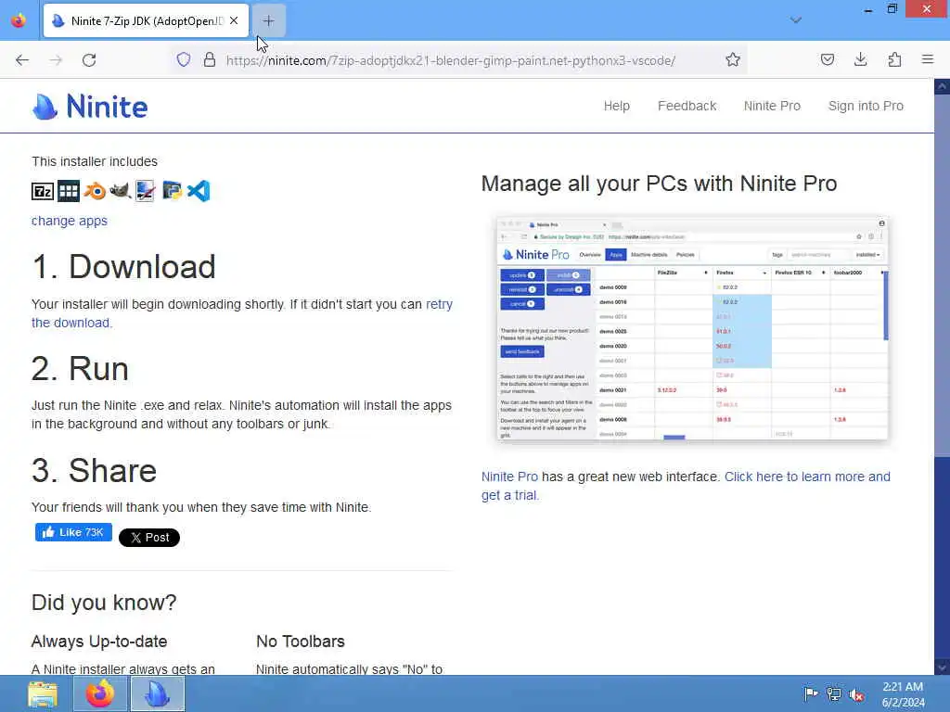This screenshot has height=712, width=950.
Task: Open the Extensions puzzle icon
Action: pos(894,59)
